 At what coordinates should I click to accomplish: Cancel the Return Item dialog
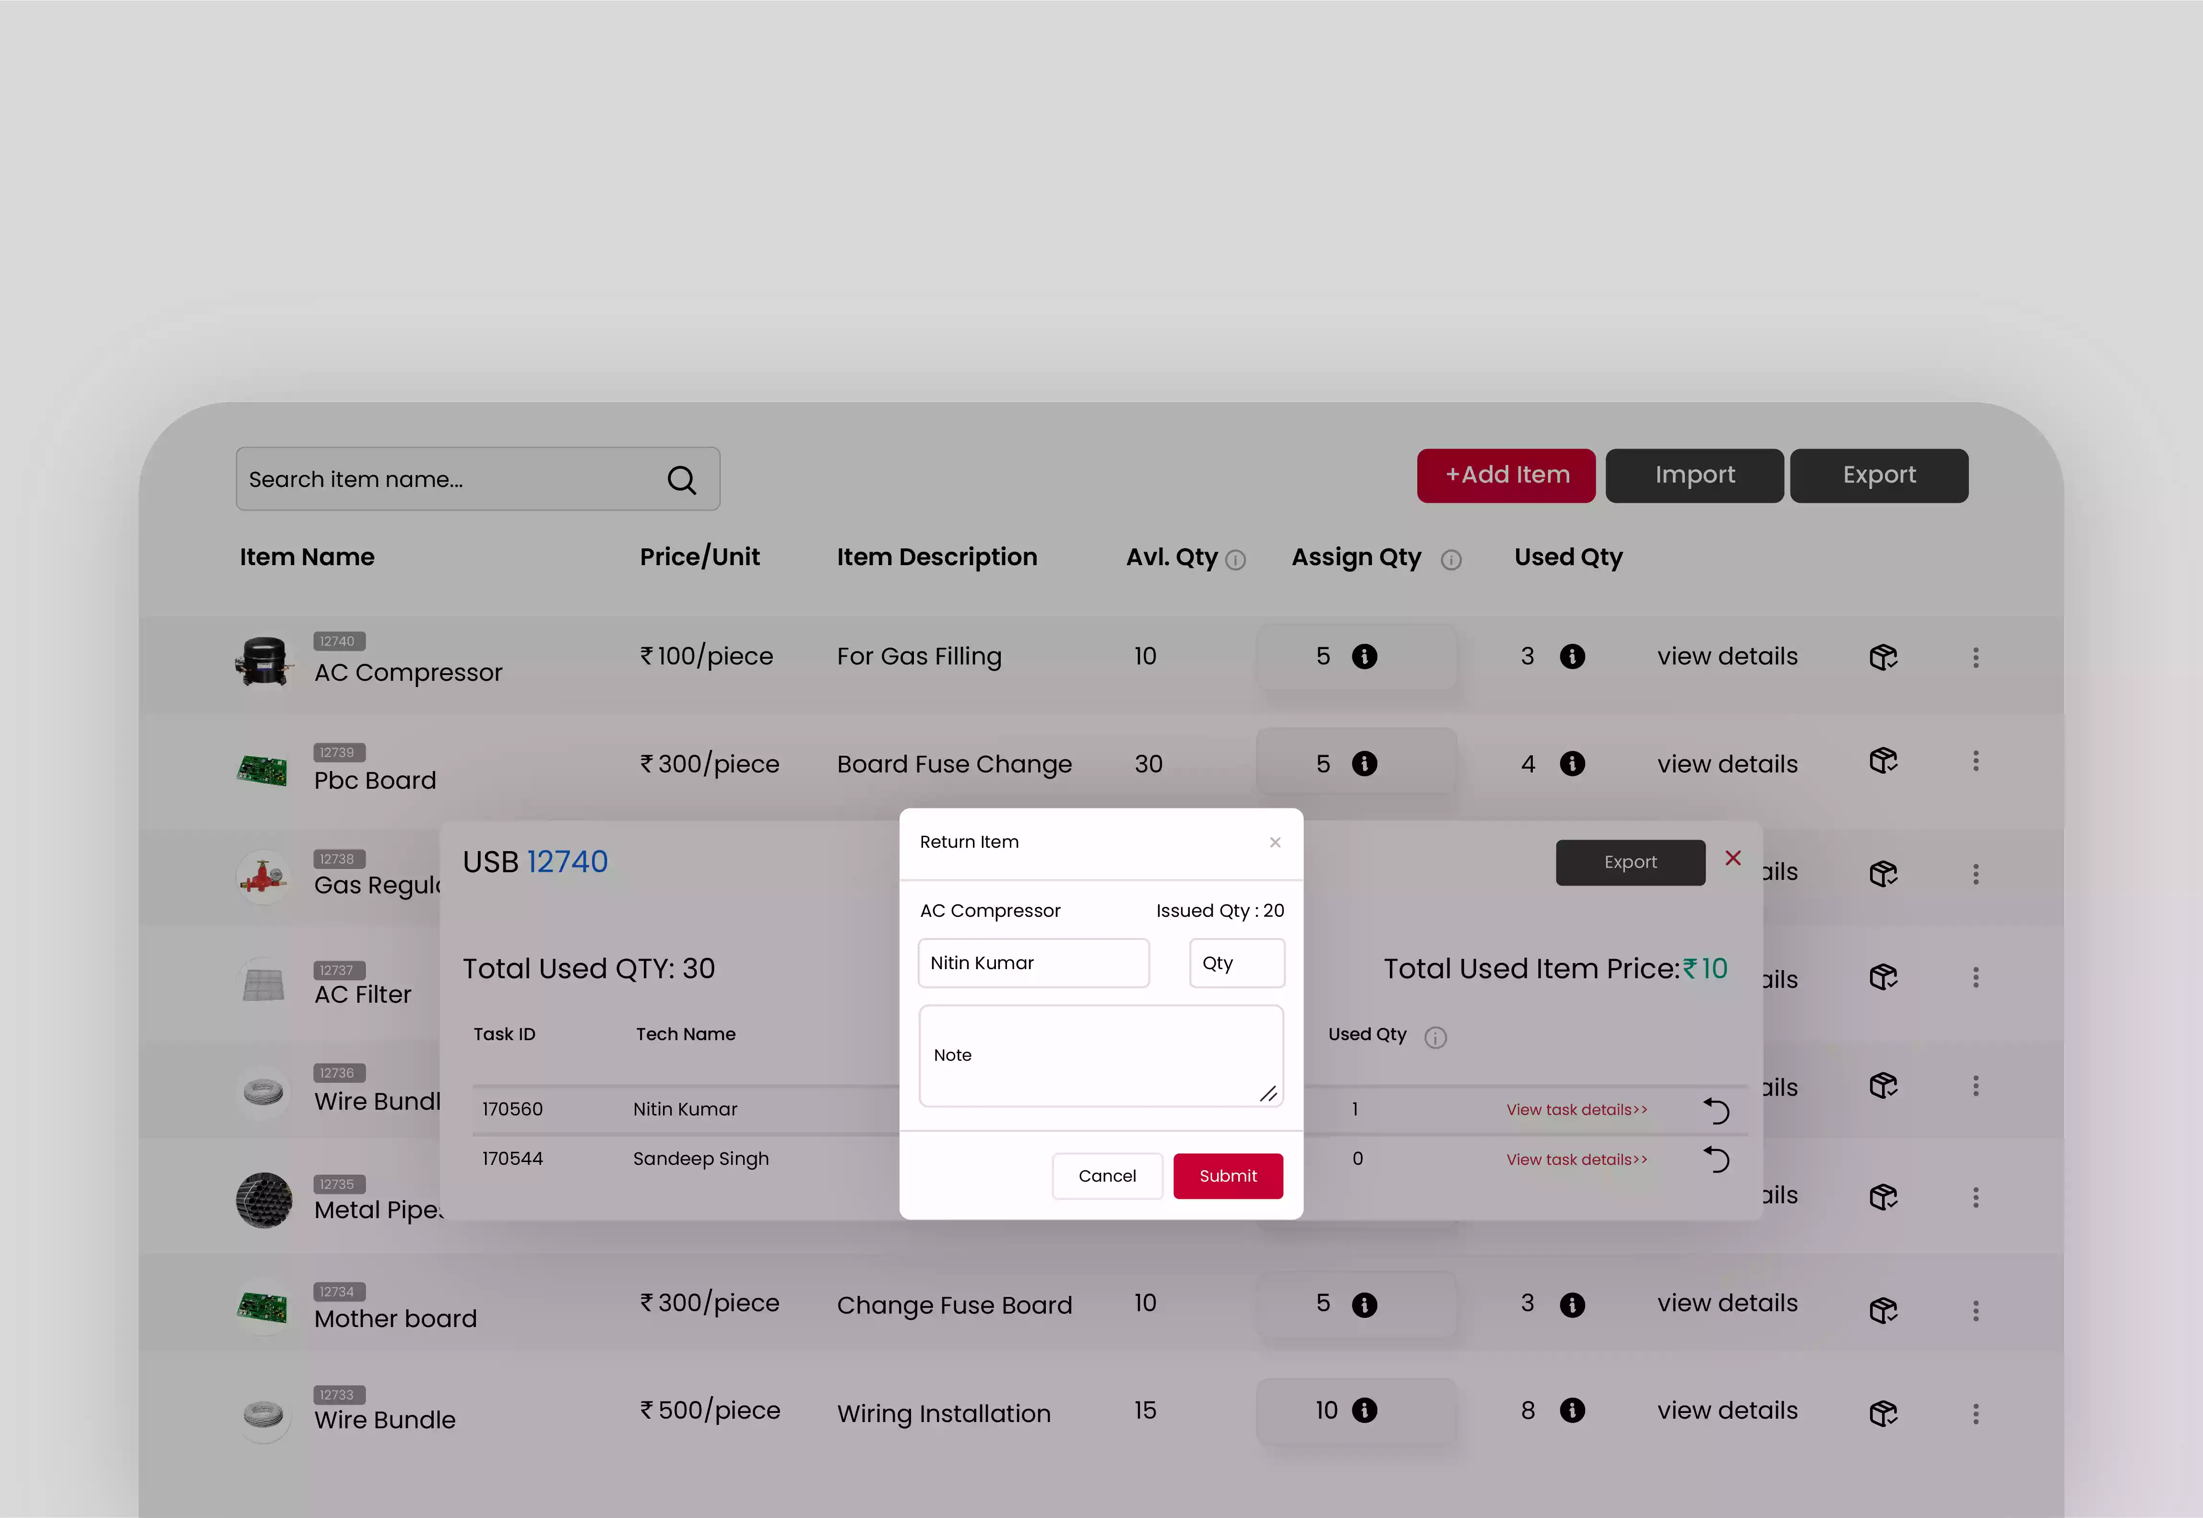tap(1108, 1176)
